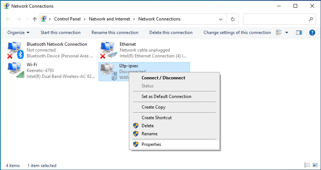Select the Bluetooth Network Connection adapter icon
The width and height of the screenshot is (321, 170).
[16, 50]
